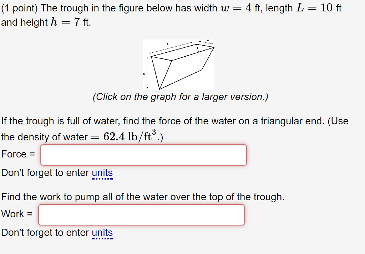Image resolution: width=365 pixels, height=254 pixels.
Task: Click the Work answer input field
Action: [141, 215]
